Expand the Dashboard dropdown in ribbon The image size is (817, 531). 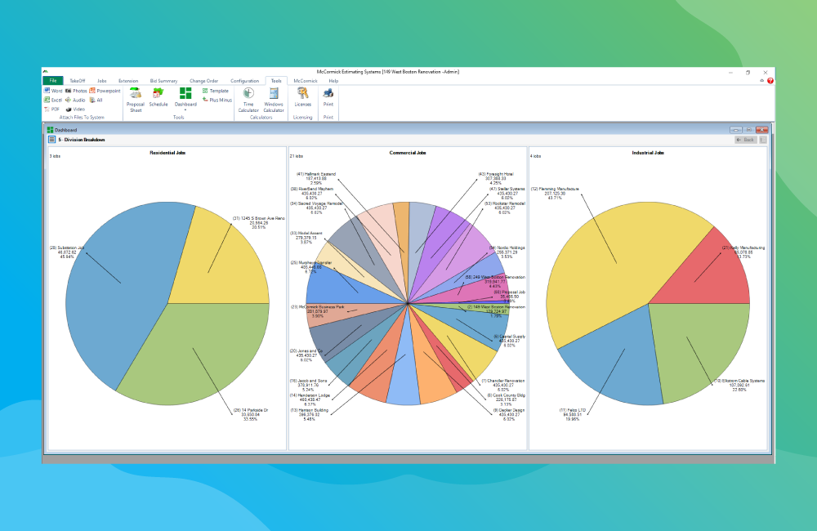185,109
